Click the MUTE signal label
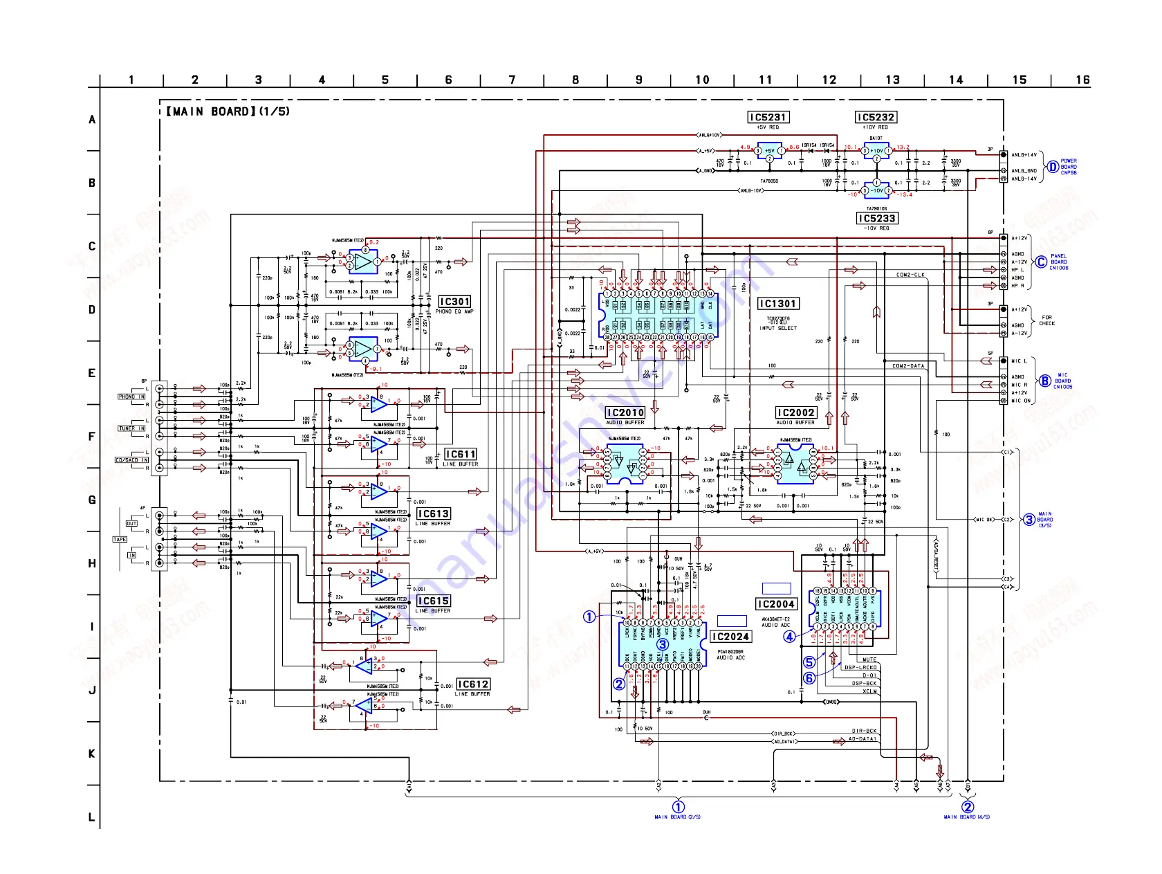 click(x=869, y=660)
